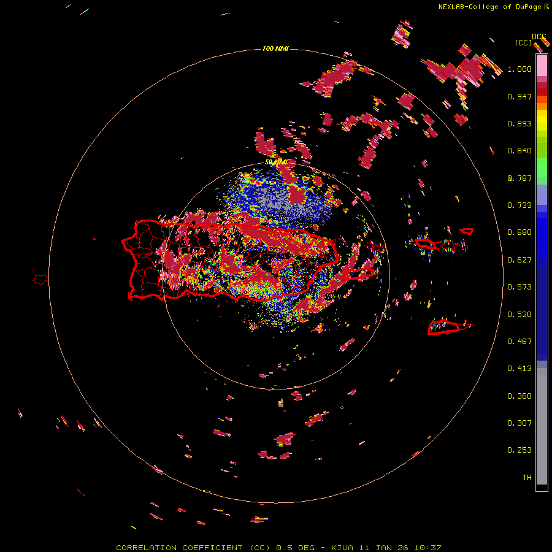Click the 0.520 legend value
Screen dimensions: 552x552
[519, 315]
